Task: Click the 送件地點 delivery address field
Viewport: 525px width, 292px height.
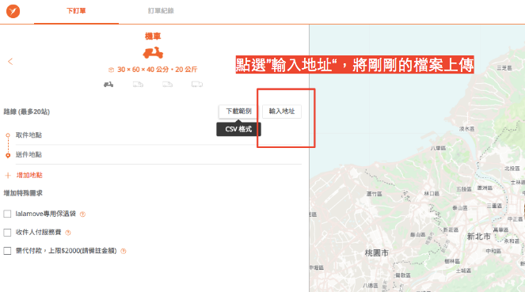Action: [x=158, y=154]
